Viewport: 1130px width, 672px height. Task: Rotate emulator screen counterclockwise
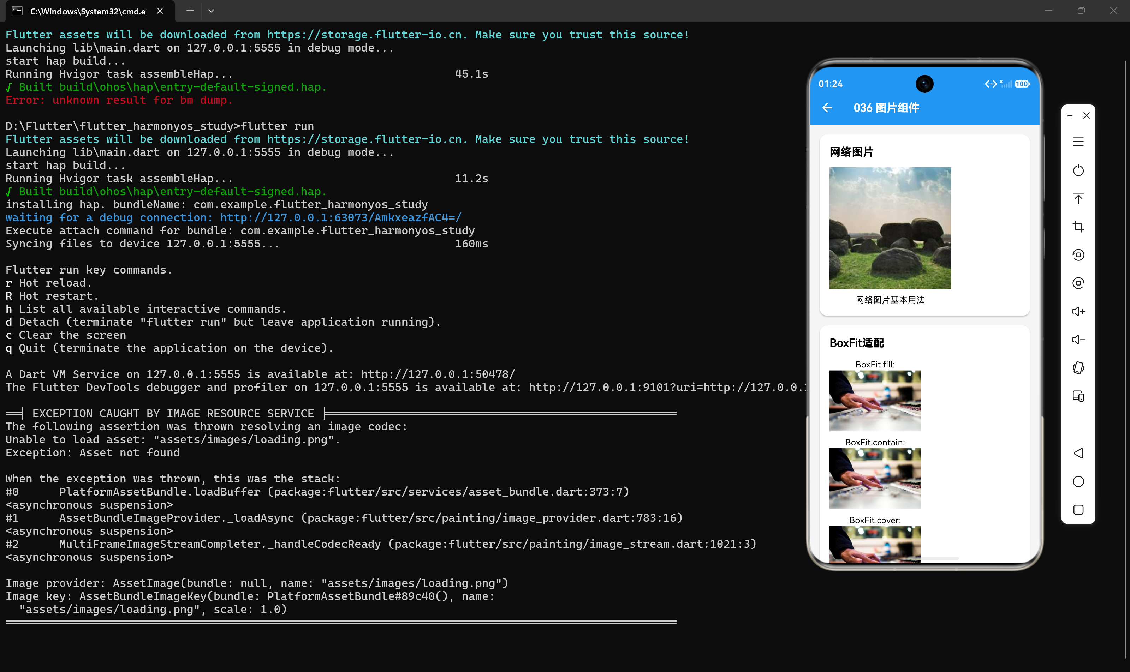point(1078,255)
